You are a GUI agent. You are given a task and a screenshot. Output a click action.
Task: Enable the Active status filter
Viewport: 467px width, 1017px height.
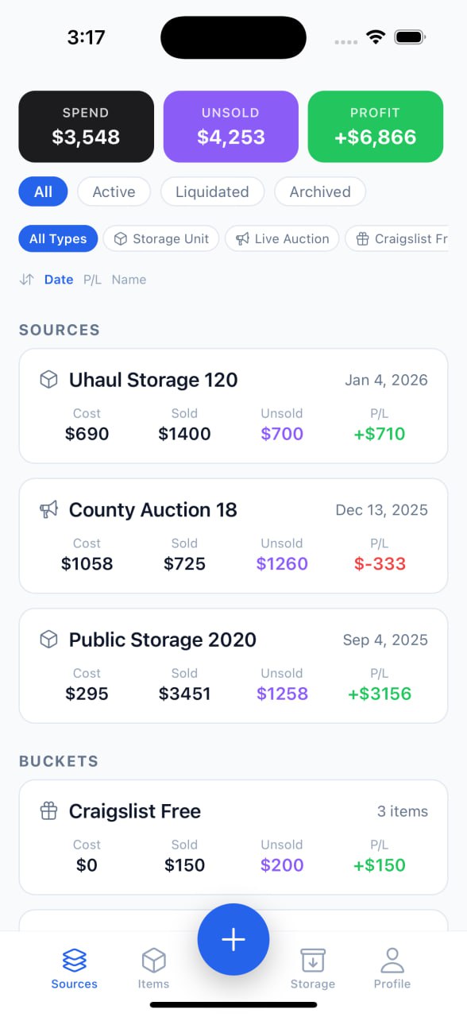click(x=114, y=191)
